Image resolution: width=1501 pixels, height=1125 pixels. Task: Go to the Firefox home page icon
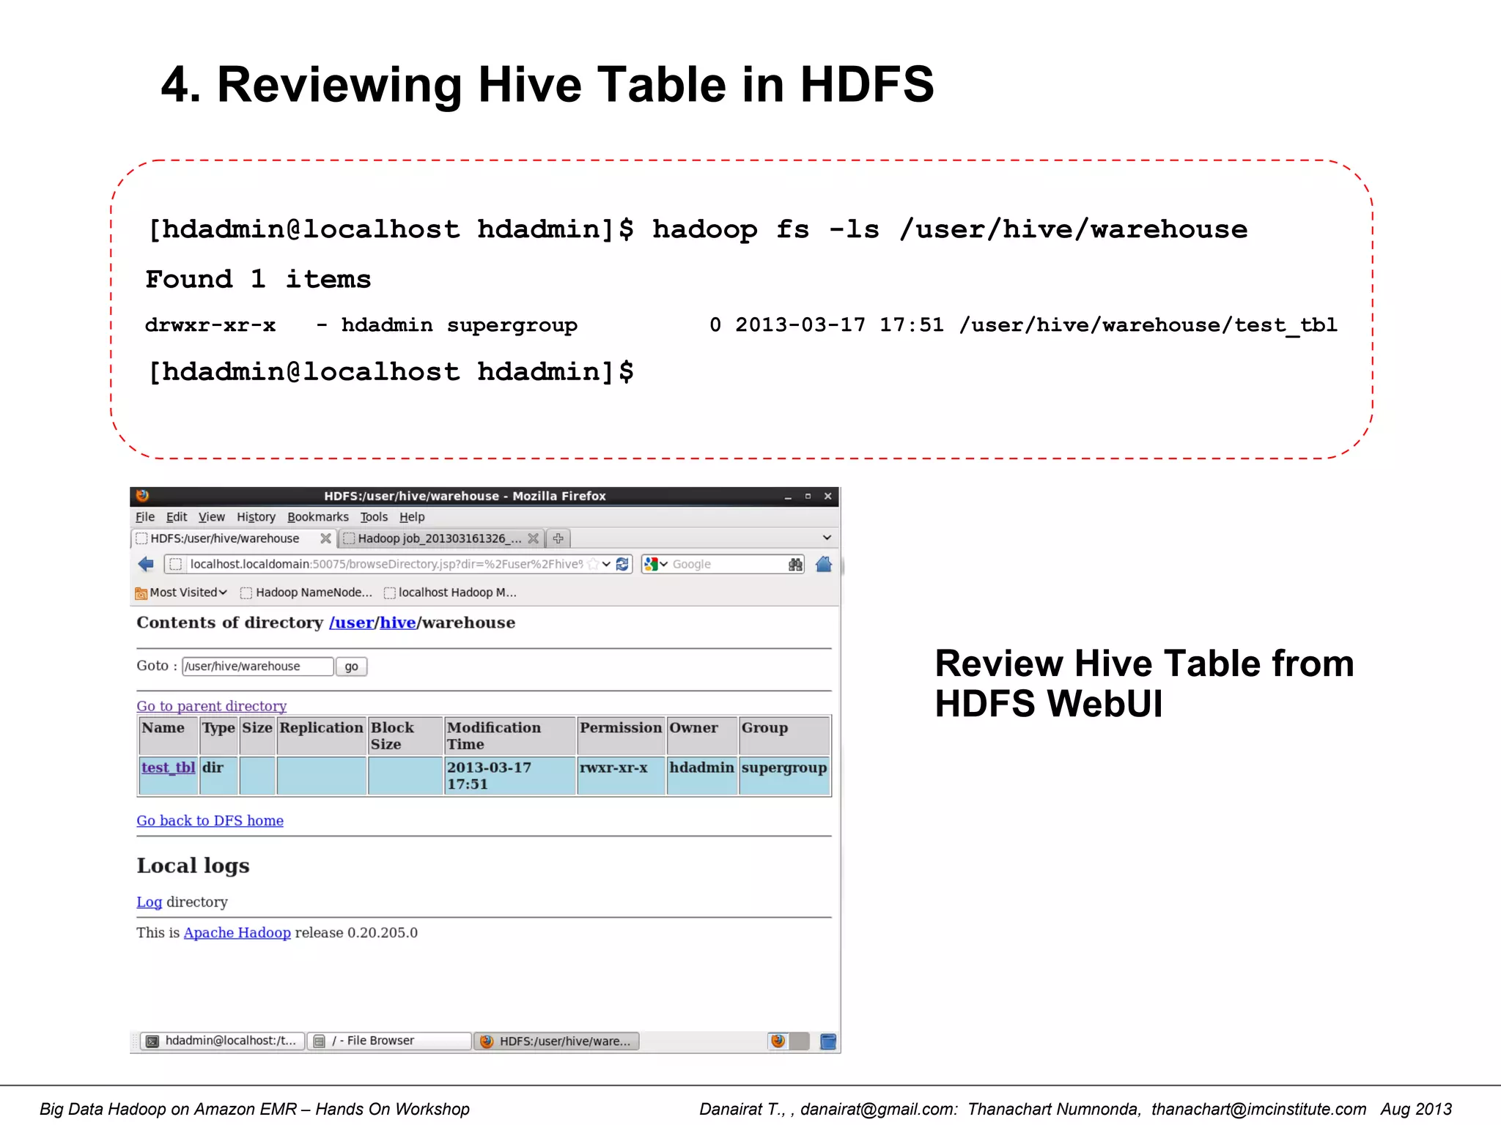(x=824, y=564)
